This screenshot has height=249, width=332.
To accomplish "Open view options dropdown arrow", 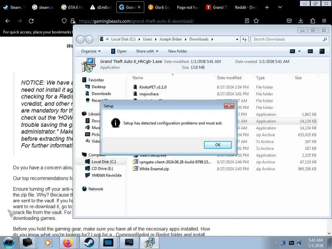I will click(299, 51).
